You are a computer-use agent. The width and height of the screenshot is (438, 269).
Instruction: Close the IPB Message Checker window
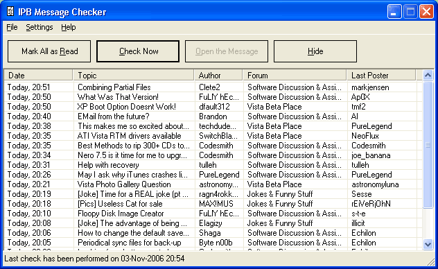[426, 12]
